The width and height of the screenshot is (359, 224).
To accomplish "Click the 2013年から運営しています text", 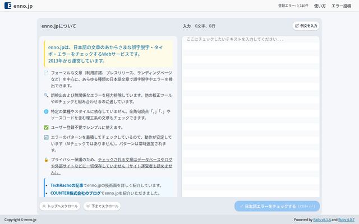I will (x=77, y=61).
